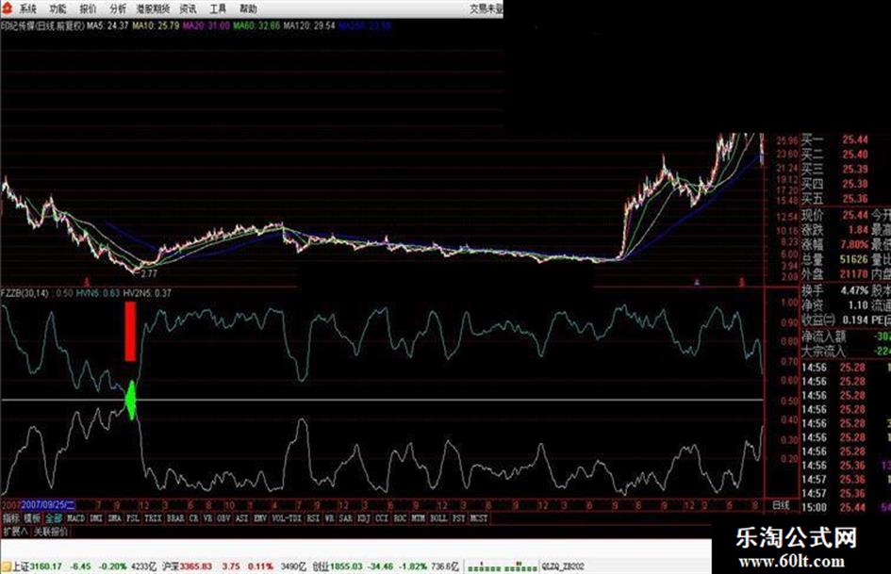Open the 系统 menu
Screen dimensions: 891x574
click(28, 8)
